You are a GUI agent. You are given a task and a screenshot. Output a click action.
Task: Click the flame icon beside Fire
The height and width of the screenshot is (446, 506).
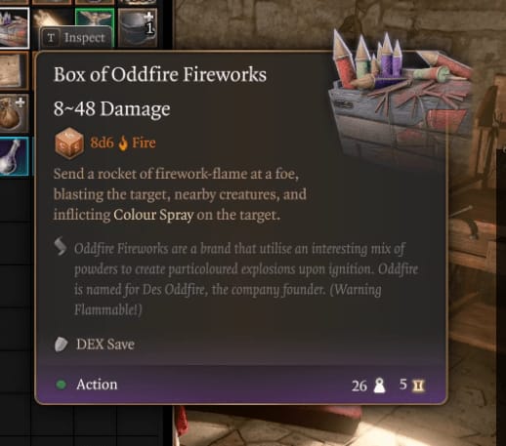click(x=123, y=143)
